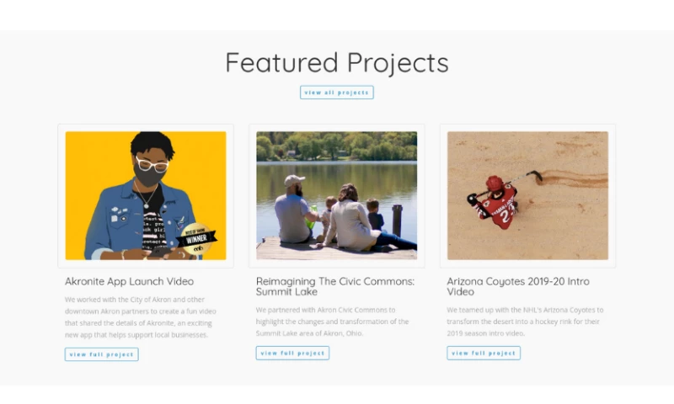Viewport: 674px width, 404px height.
Task: Click the Arizona Coyotes project description text
Action: [x=525, y=322]
